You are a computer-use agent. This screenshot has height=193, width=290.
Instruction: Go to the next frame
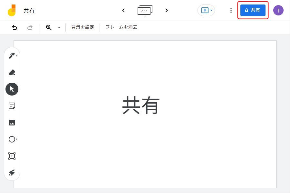coord(167,10)
